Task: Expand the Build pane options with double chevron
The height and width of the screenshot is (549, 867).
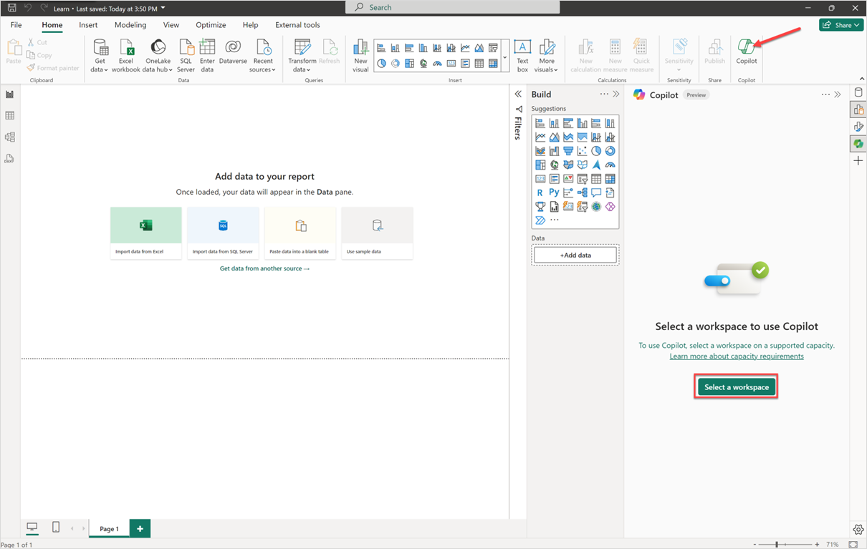Action: click(x=615, y=94)
